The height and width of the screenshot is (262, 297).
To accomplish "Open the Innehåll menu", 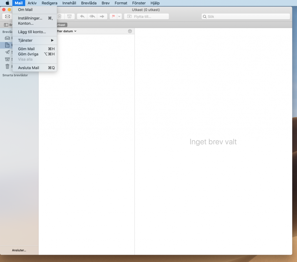I will (x=69, y=3).
